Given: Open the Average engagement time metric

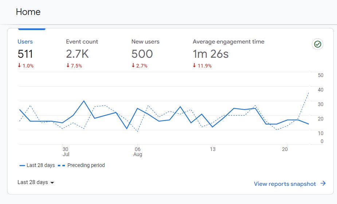Looking at the screenshot, I should 228,42.
